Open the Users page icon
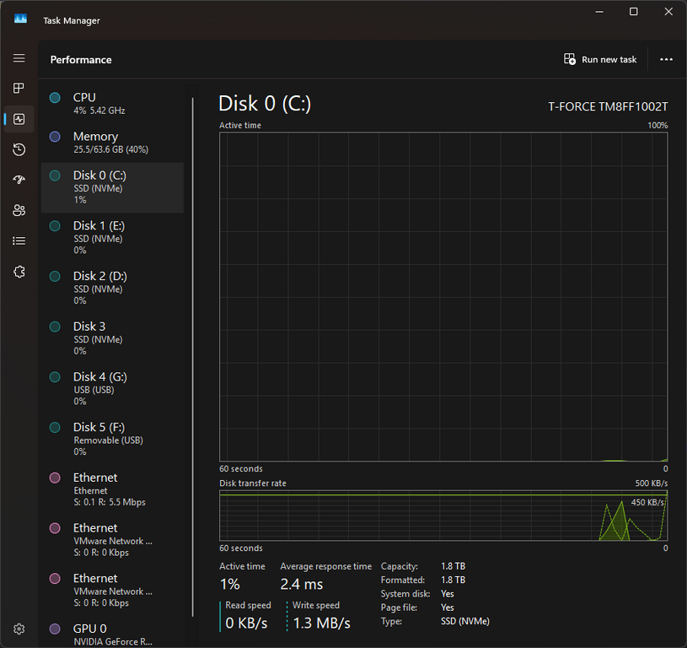687x648 pixels. (19, 210)
